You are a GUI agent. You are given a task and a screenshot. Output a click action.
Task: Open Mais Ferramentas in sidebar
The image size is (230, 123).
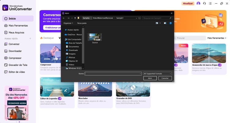point(18,25)
